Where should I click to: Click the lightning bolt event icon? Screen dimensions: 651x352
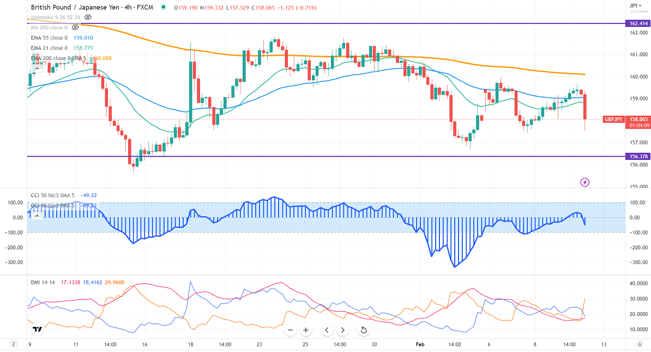(585, 182)
